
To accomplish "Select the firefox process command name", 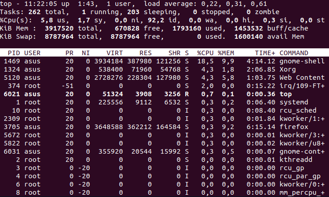I will click(294, 127).
